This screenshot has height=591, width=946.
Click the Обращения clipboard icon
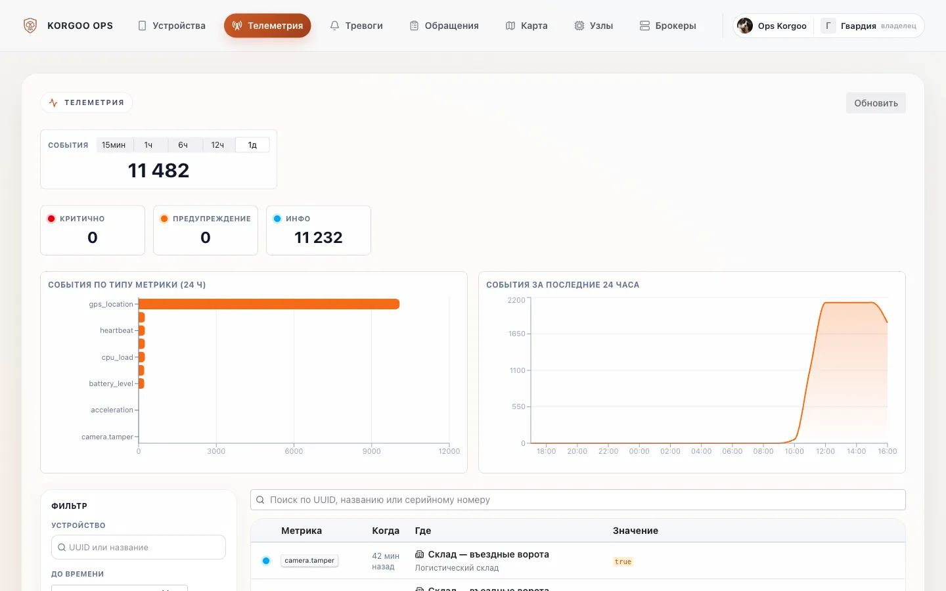(x=414, y=26)
